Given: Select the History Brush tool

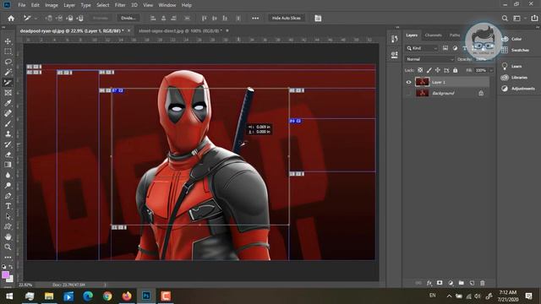Looking at the screenshot, I should (8, 144).
